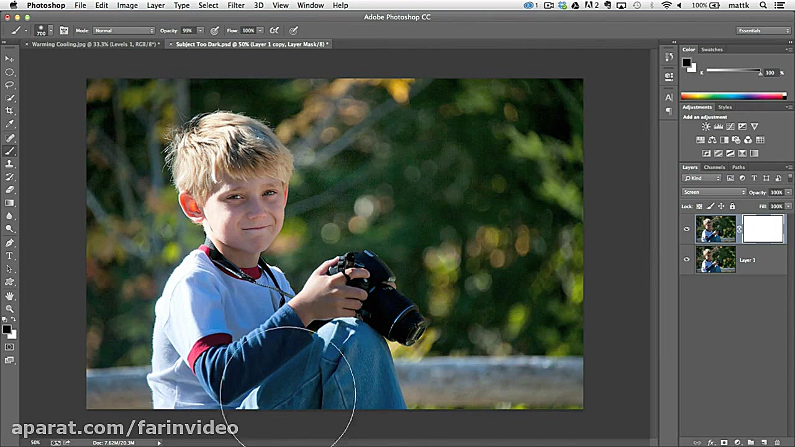The width and height of the screenshot is (795, 447).
Task: Open the brush Opacity slider dropdown
Action: (201, 30)
